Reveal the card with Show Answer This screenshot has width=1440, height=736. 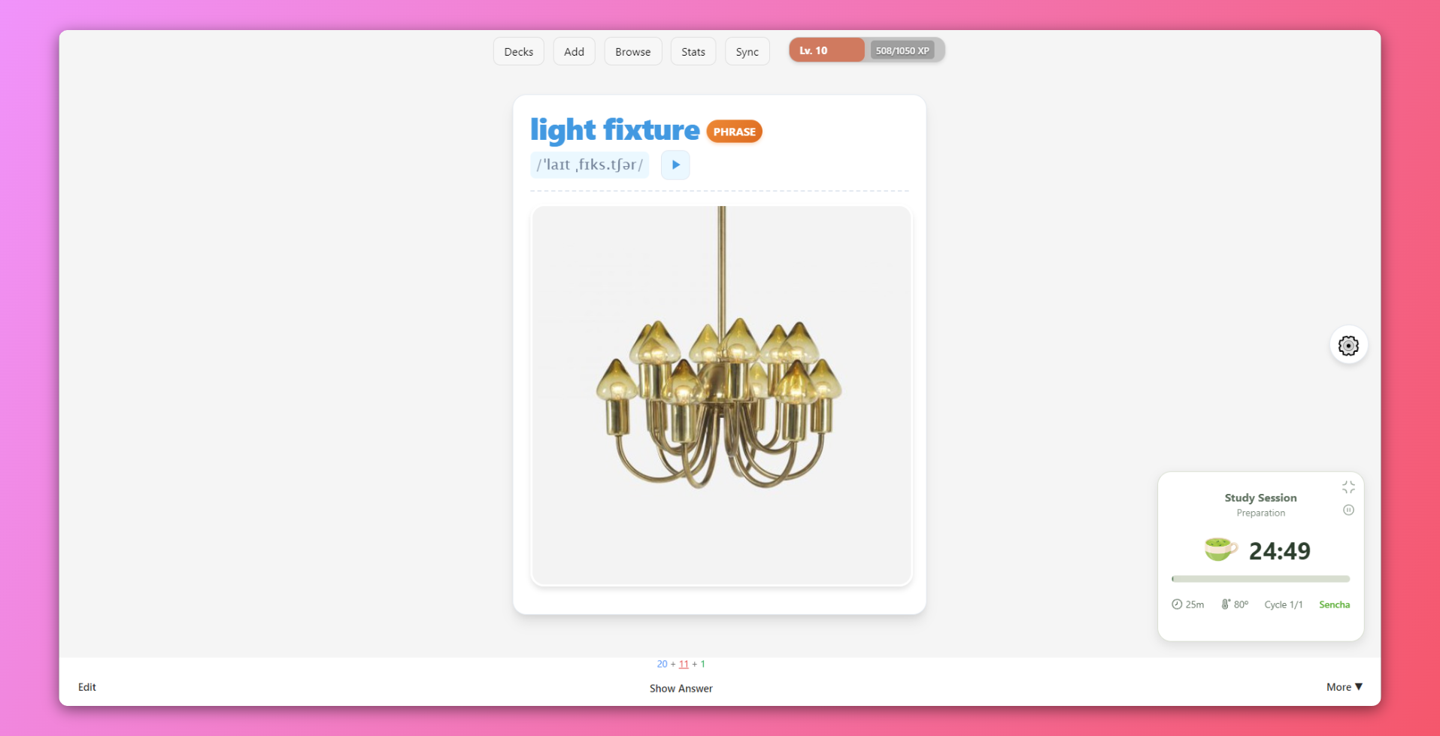pos(681,688)
